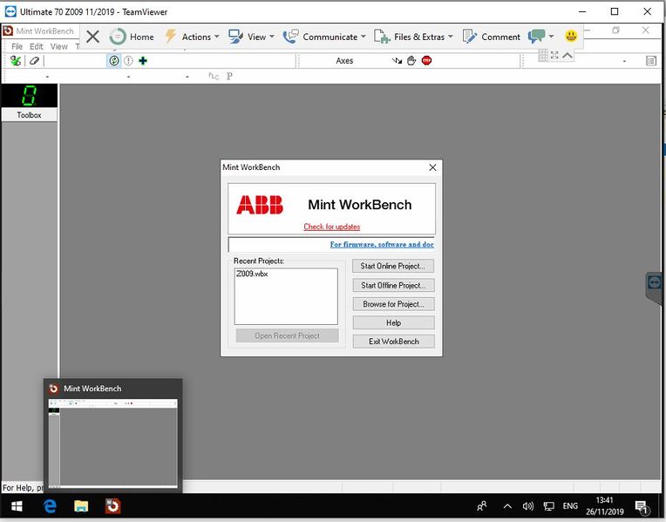Click the Exit WorkBench button
The width and height of the screenshot is (666, 522).
click(x=393, y=342)
